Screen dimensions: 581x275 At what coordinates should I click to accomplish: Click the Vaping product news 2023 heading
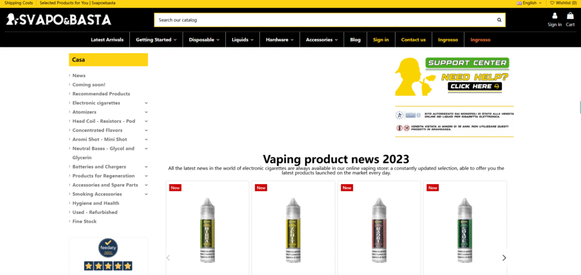coord(336,159)
